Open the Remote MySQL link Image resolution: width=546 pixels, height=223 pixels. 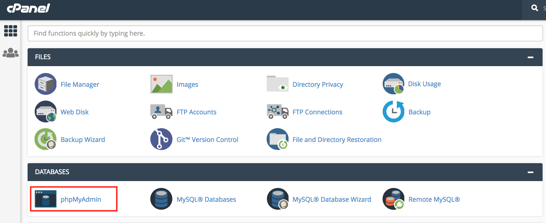[434, 199]
